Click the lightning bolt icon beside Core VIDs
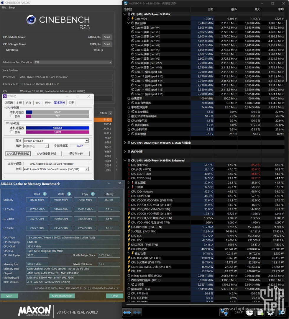 (x=133, y=19)
